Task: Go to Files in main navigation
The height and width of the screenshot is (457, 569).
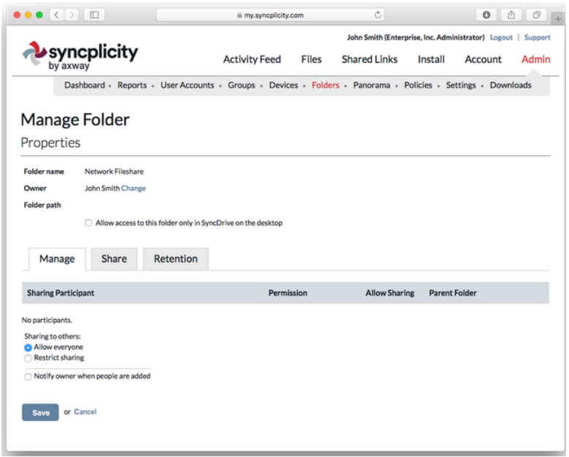Action: [311, 59]
